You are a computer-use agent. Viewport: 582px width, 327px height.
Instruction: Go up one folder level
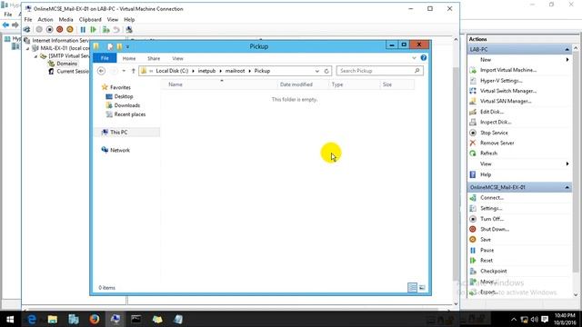[134, 71]
